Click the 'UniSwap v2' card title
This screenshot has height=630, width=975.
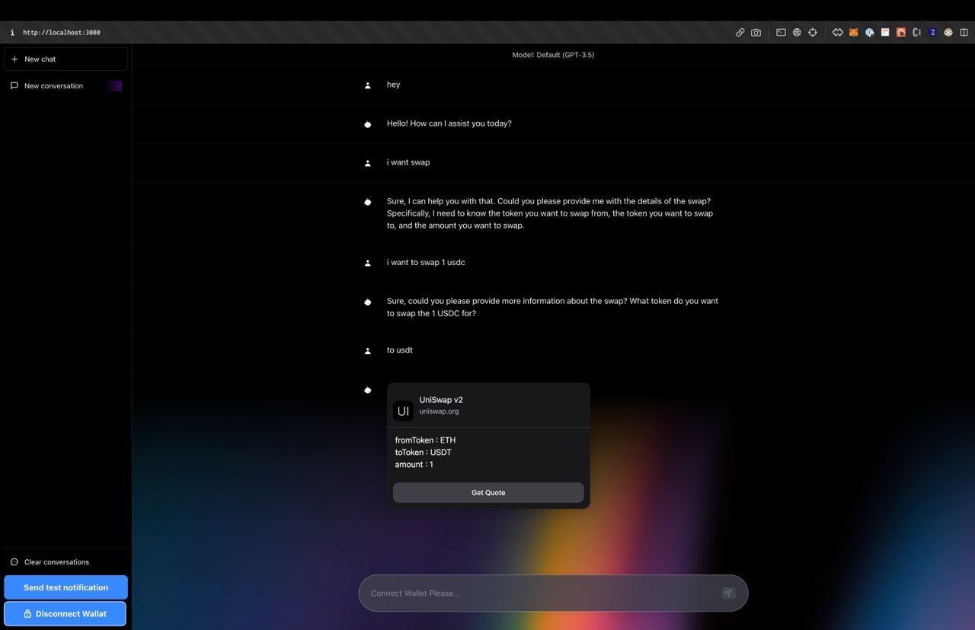(441, 400)
